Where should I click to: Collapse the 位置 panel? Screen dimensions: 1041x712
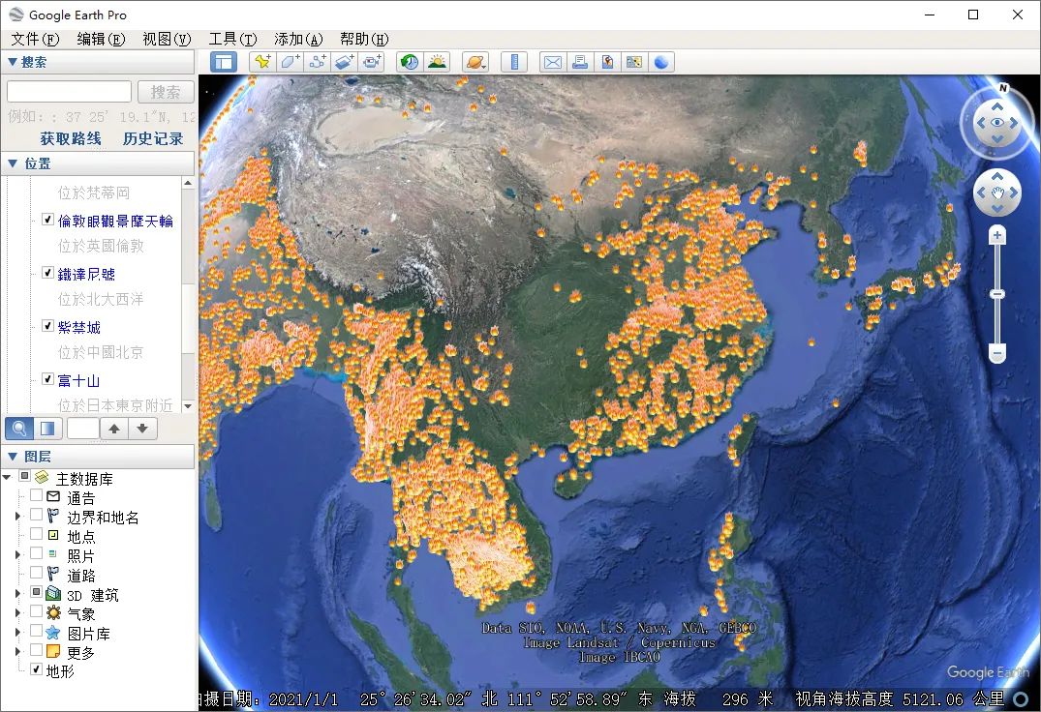[12, 163]
